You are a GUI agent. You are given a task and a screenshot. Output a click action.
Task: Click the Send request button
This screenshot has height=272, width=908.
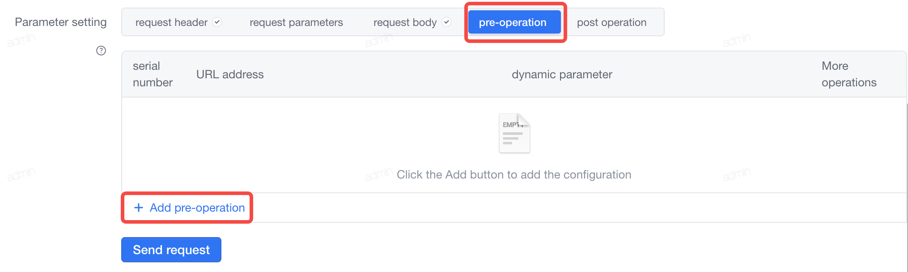(x=171, y=250)
